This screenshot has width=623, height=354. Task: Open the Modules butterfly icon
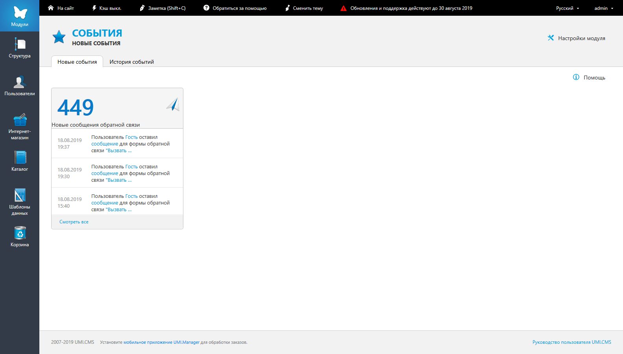point(20,13)
